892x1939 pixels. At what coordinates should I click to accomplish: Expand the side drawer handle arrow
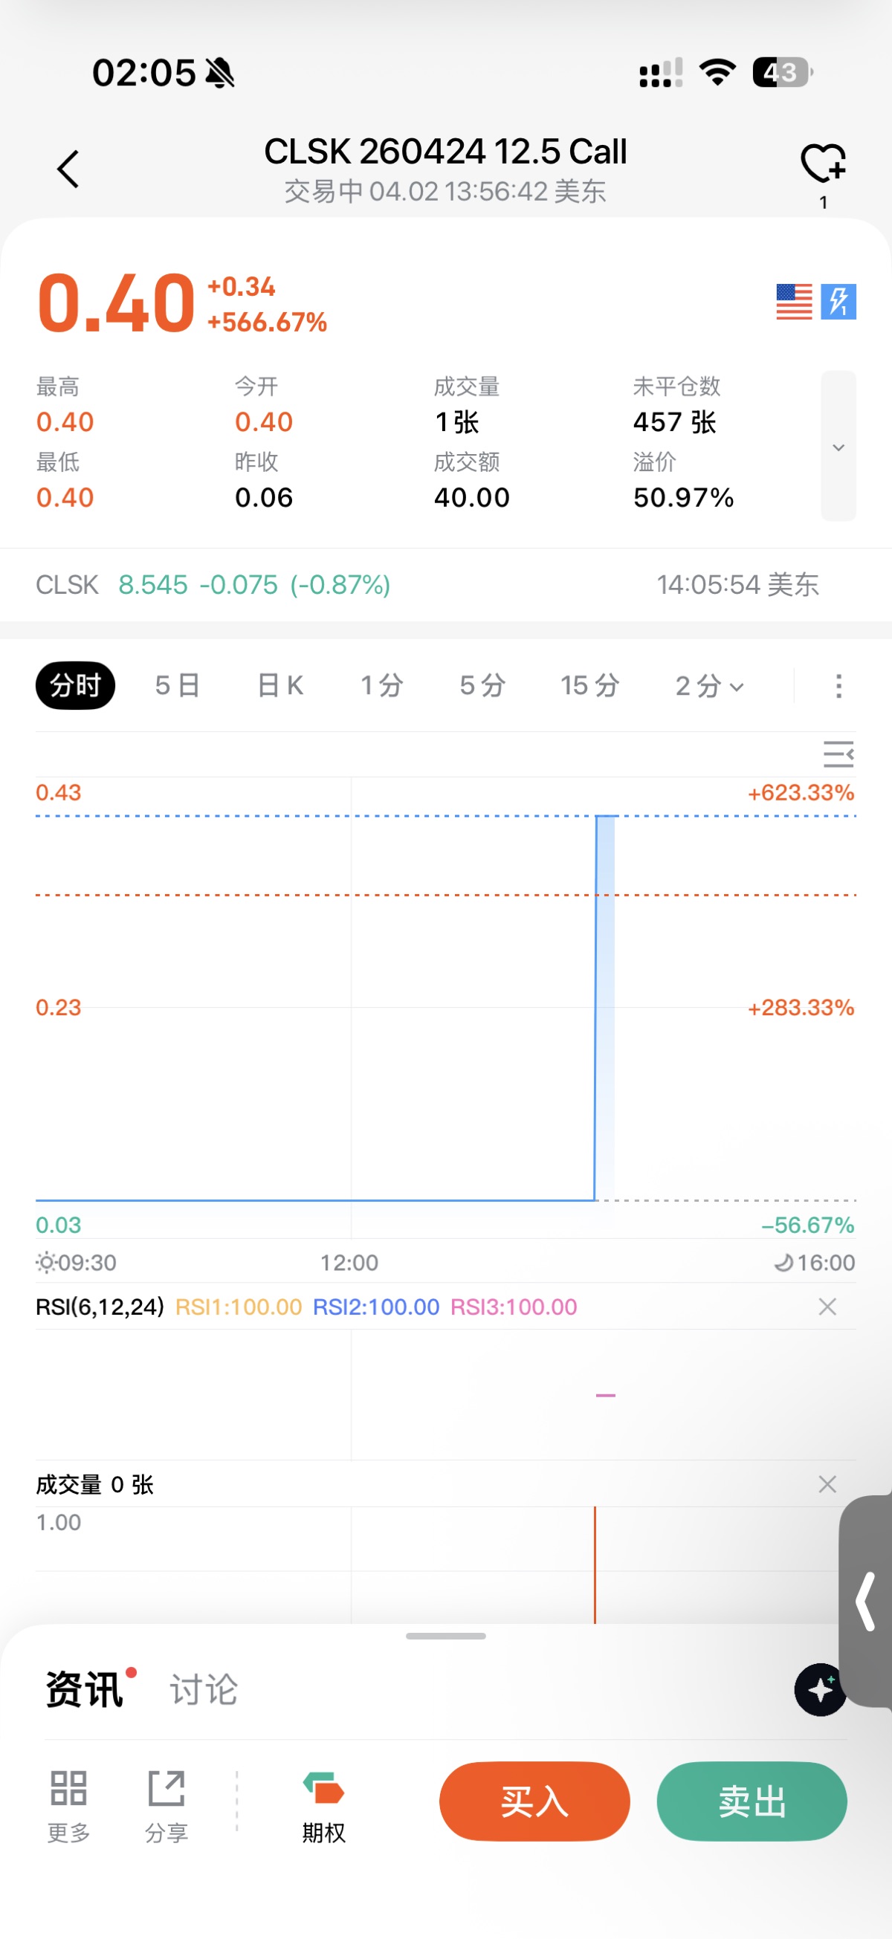point(867,1601)
